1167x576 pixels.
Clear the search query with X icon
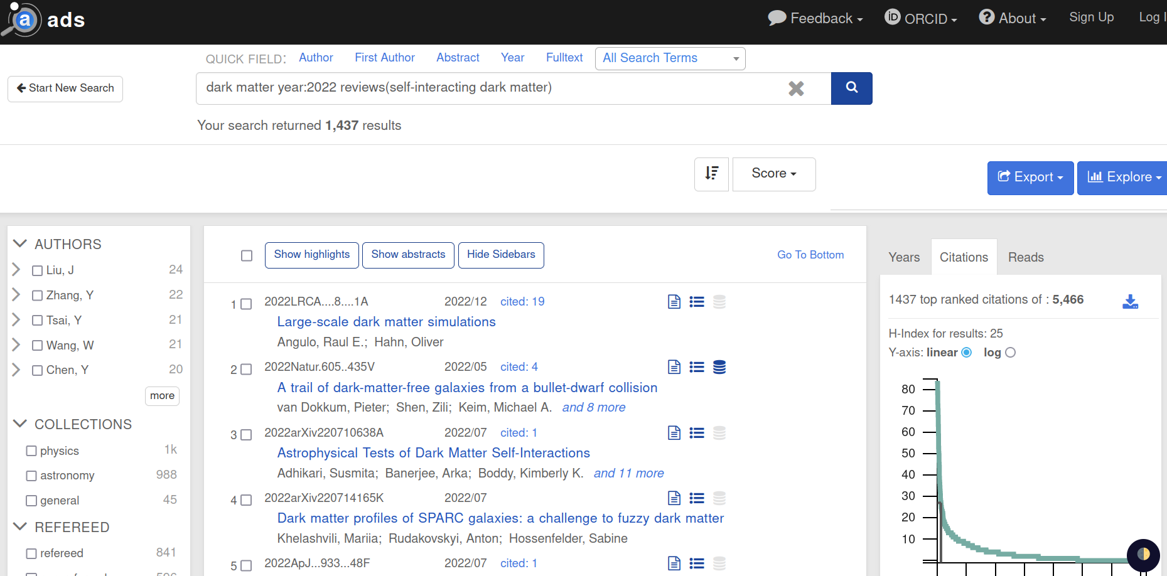pos(796,88)
